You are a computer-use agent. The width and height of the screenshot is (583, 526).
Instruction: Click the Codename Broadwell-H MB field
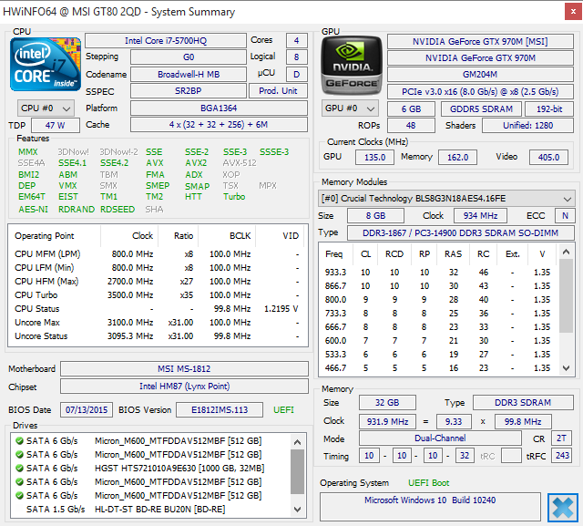pos(189,74)
